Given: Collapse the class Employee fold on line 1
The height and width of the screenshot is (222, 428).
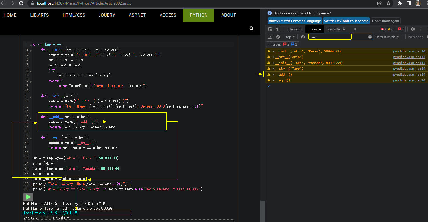Looking at the screenshot, I should [x=31, y=45].
